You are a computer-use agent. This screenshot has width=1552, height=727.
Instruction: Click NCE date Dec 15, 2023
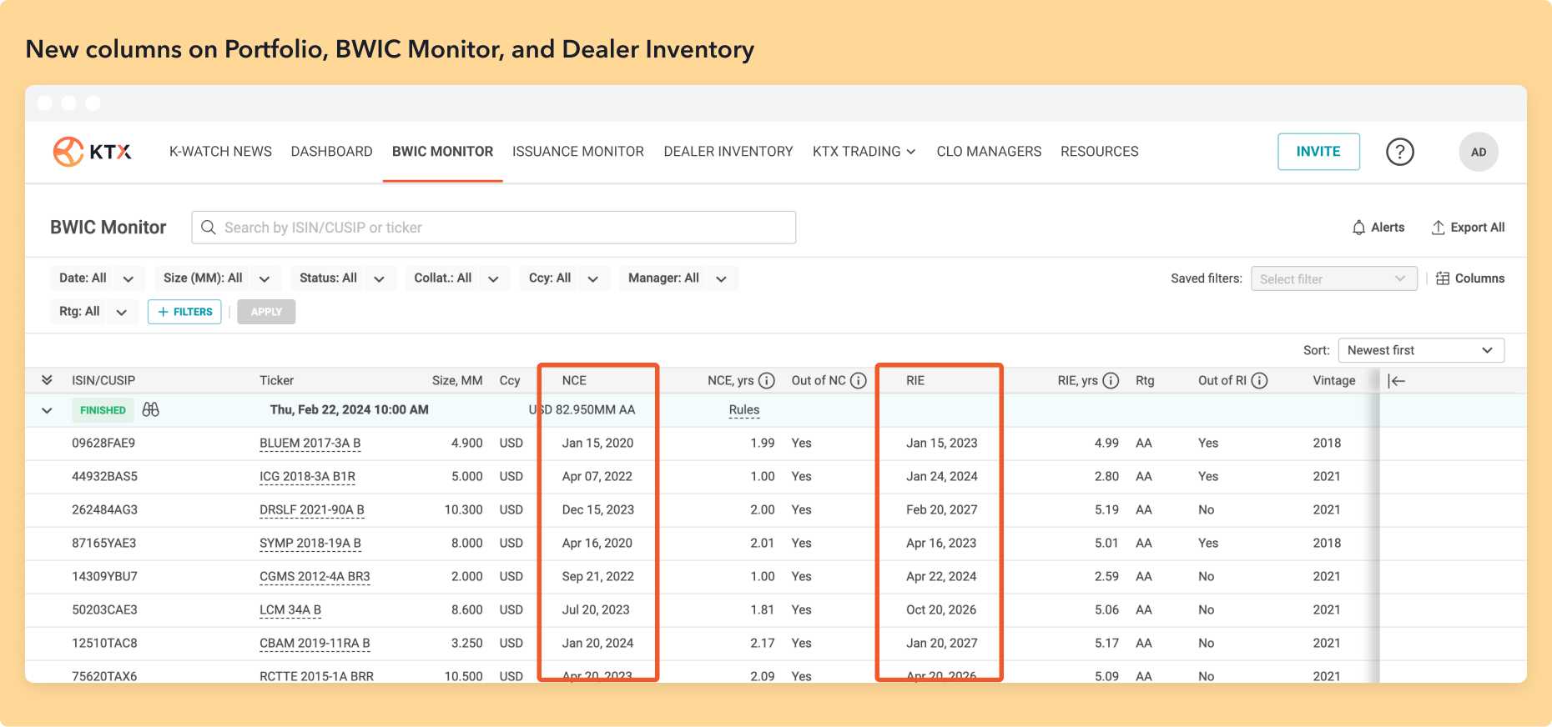[x=598, y=510]
